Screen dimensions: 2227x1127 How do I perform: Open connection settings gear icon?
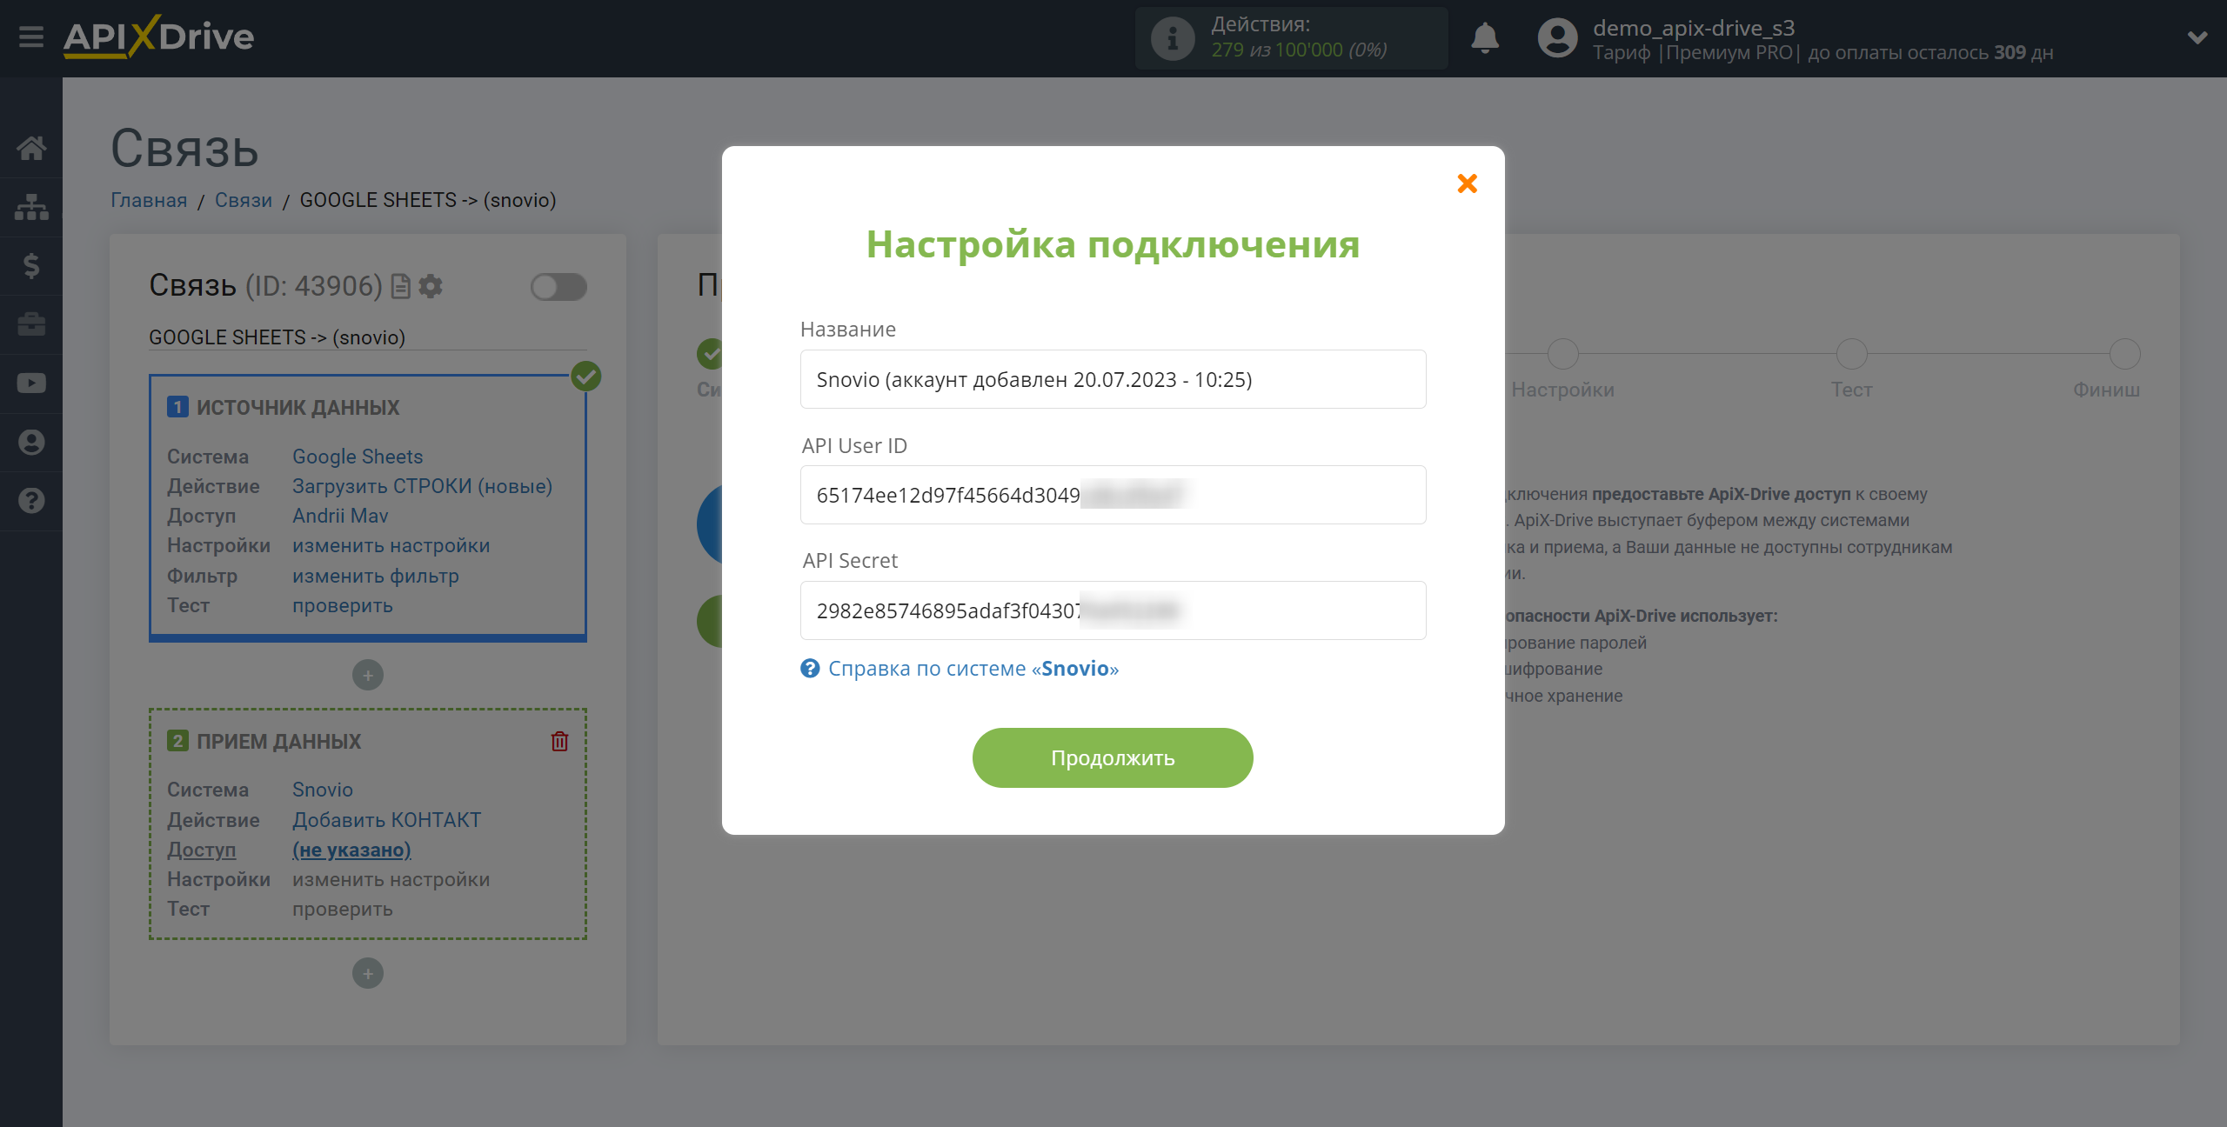431,286
